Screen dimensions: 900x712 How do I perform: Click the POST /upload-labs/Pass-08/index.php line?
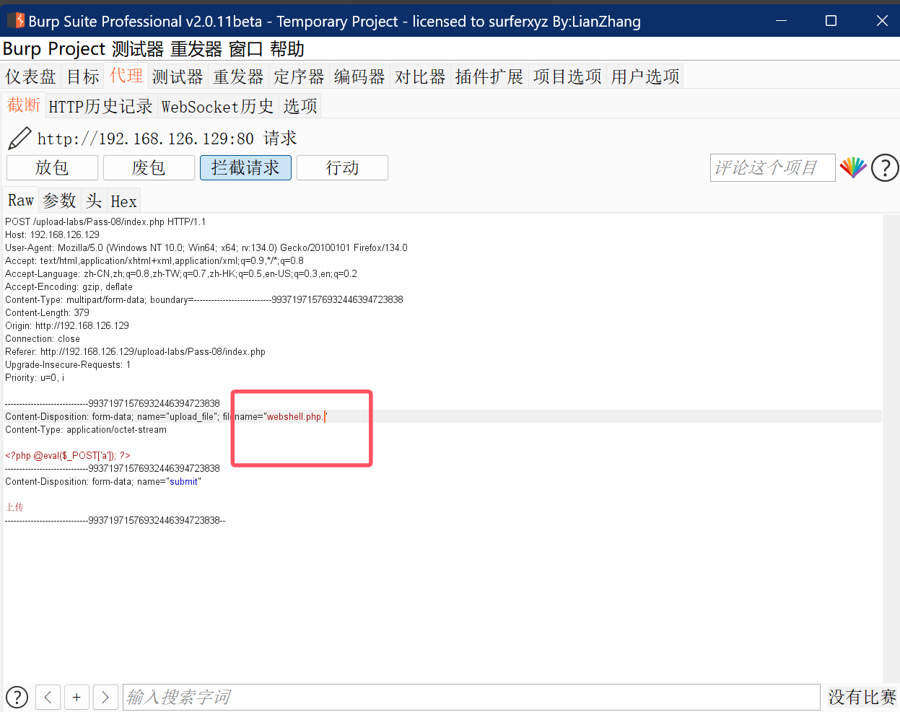[x=105, y=221]
